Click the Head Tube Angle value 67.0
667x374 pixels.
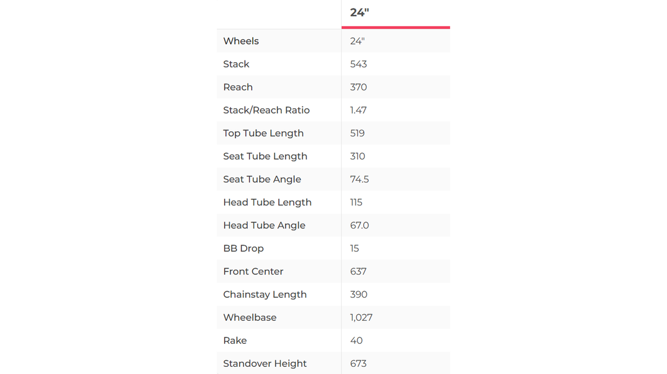click(359, 226)
